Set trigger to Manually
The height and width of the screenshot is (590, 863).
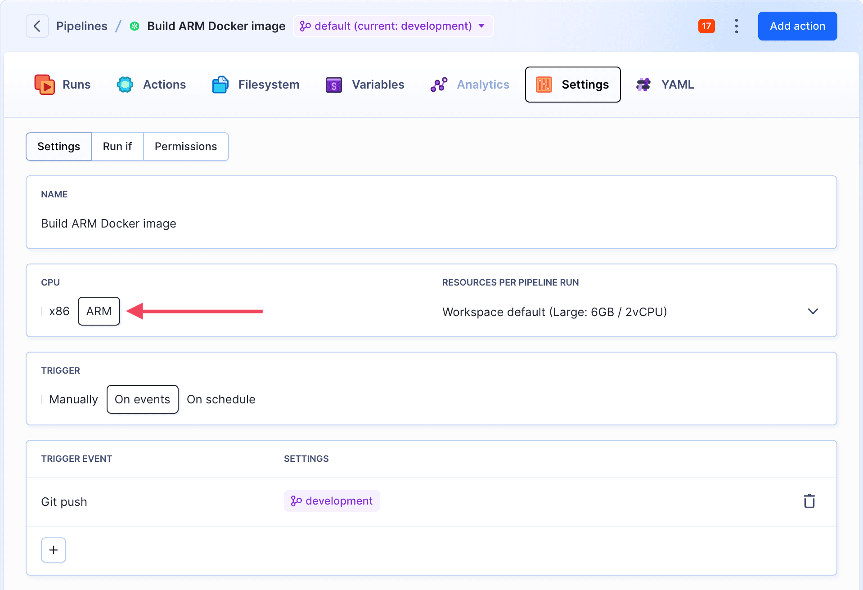73,399
